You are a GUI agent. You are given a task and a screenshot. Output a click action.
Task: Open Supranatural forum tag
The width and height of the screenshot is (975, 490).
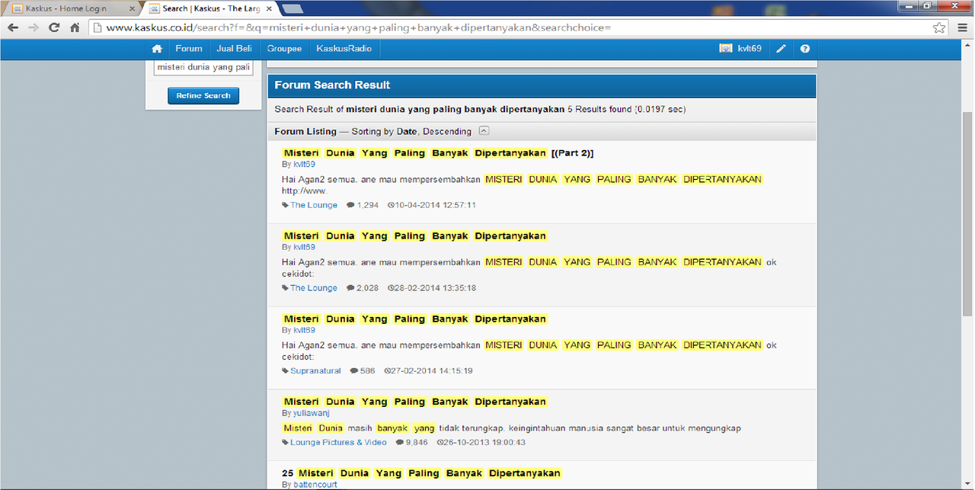click(316, 371)
